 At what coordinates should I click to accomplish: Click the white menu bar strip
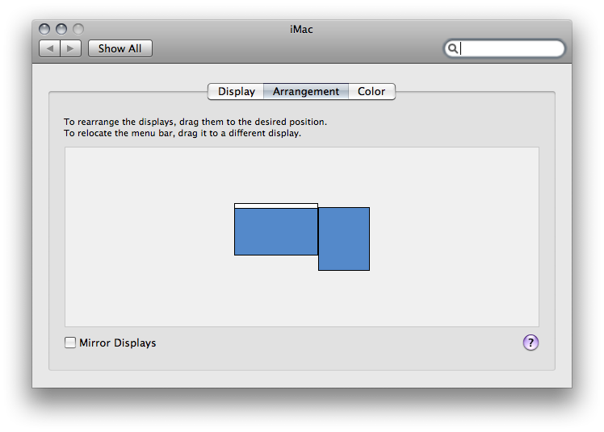(x=276, y=206)
